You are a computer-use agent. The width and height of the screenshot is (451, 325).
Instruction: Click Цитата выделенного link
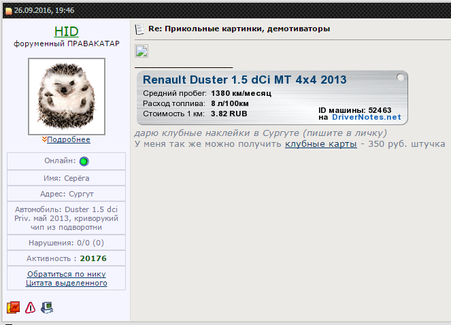point(67,283)
